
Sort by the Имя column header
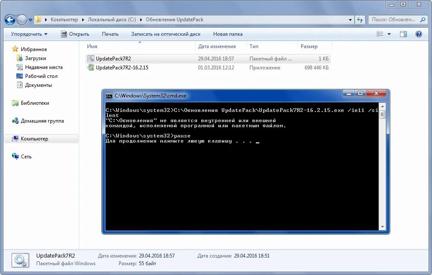click(x=140, y=46)
